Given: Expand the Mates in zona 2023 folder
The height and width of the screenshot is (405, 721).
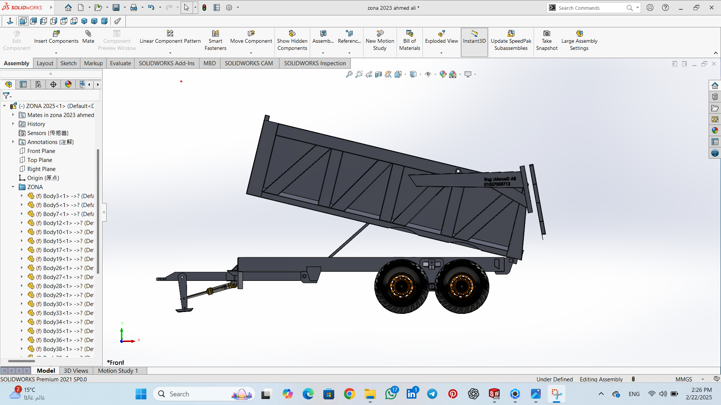Looking at the screenshot, I should (13, 115).
